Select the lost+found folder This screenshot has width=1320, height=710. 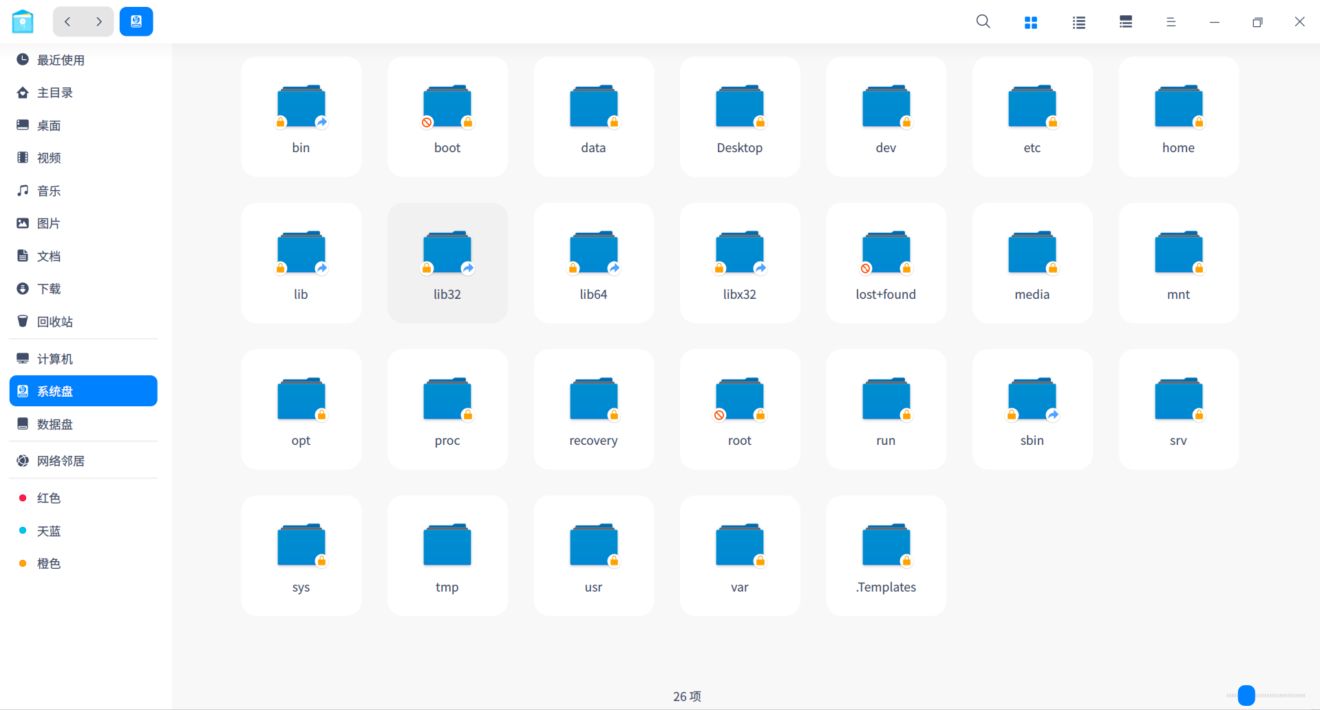(x=886, y=263)
